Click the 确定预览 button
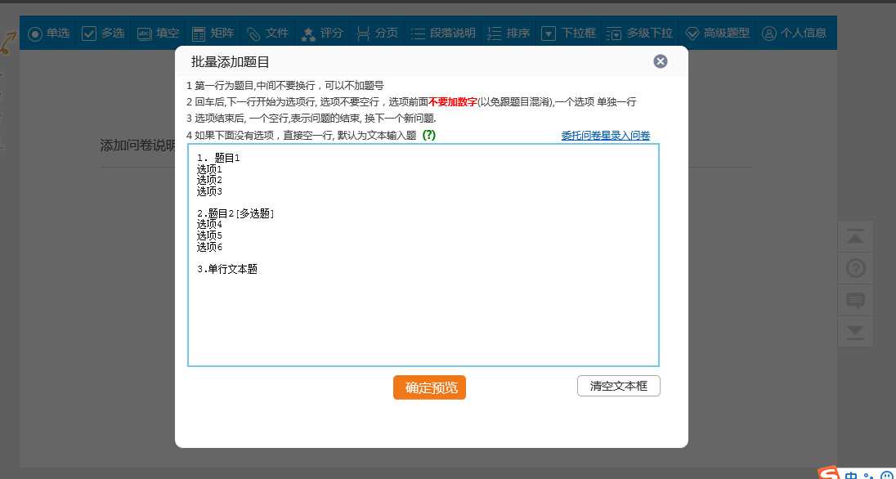This screenshot has height=479, width=896. pyautogui.click(x=429, y=387)
